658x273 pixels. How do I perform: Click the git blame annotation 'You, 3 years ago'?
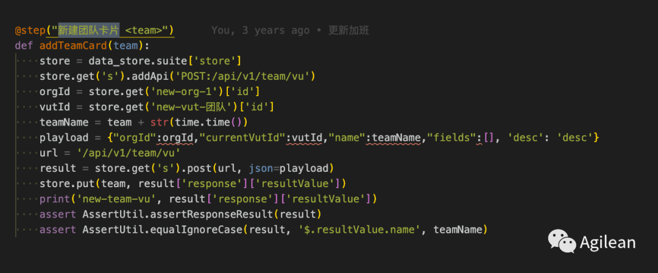click(260, 30)
